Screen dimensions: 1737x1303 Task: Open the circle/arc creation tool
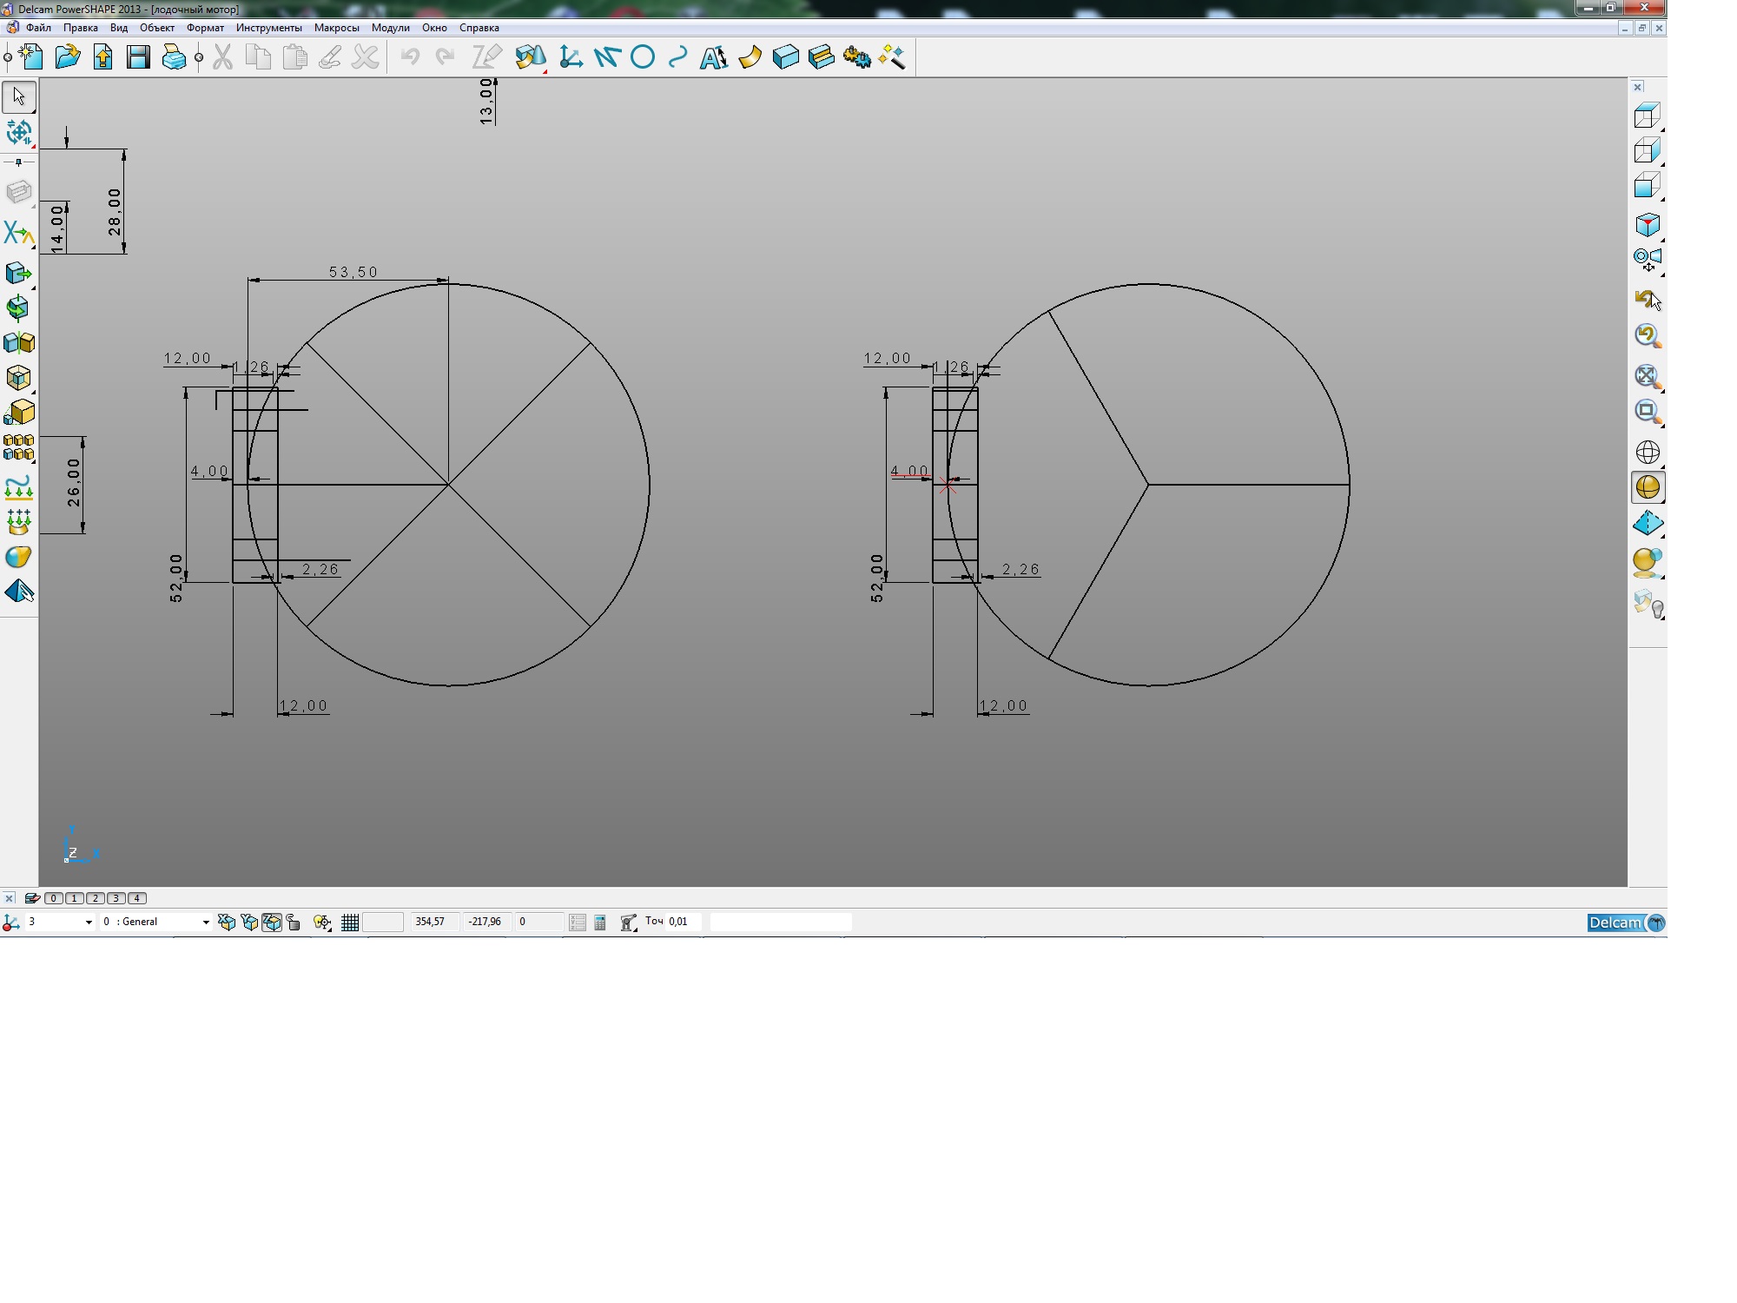click(643, 57)
